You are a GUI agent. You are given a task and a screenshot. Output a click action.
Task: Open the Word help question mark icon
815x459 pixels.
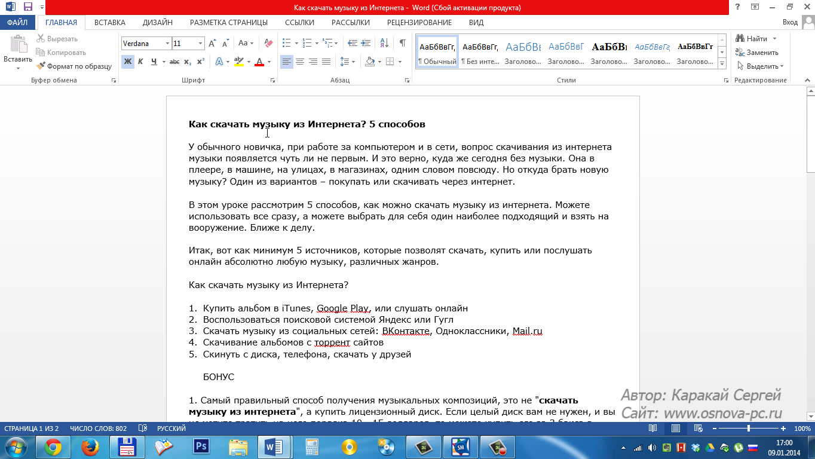click(x=738, y=7)
